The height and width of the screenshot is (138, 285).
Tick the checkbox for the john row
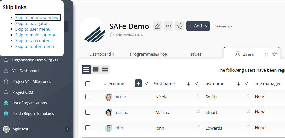point(88,128)
